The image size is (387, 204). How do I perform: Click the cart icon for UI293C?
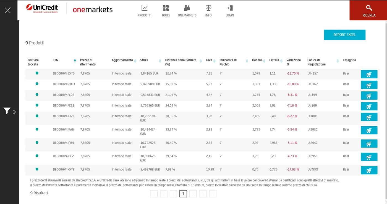tap(369, 130)
